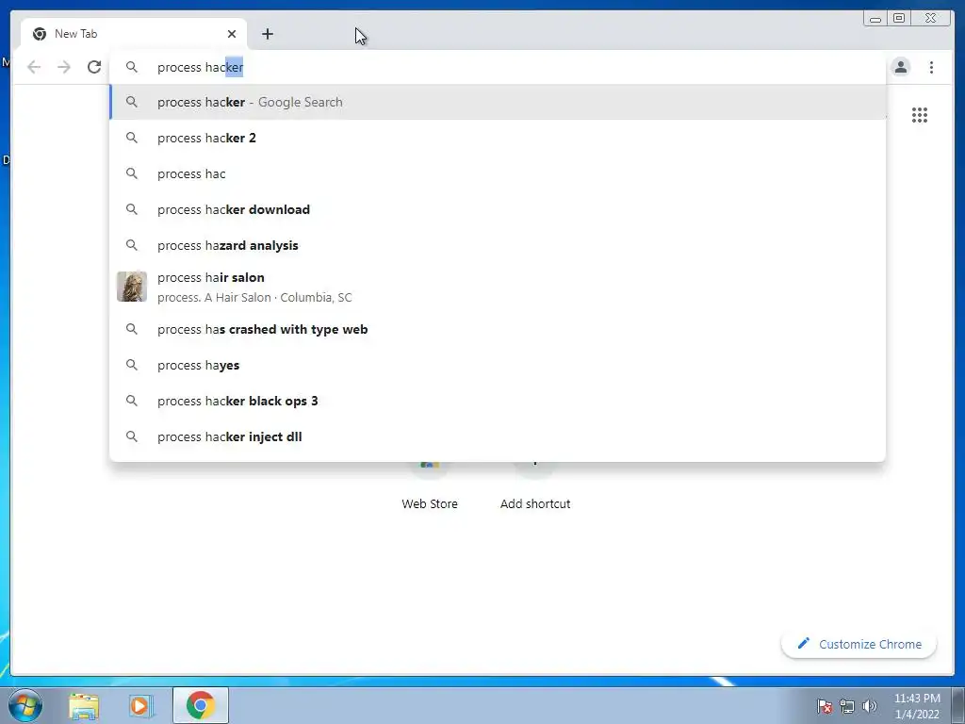965x724 pixels.
Task: Restore down the Chrome window
Action: click(x=899, y=19)
